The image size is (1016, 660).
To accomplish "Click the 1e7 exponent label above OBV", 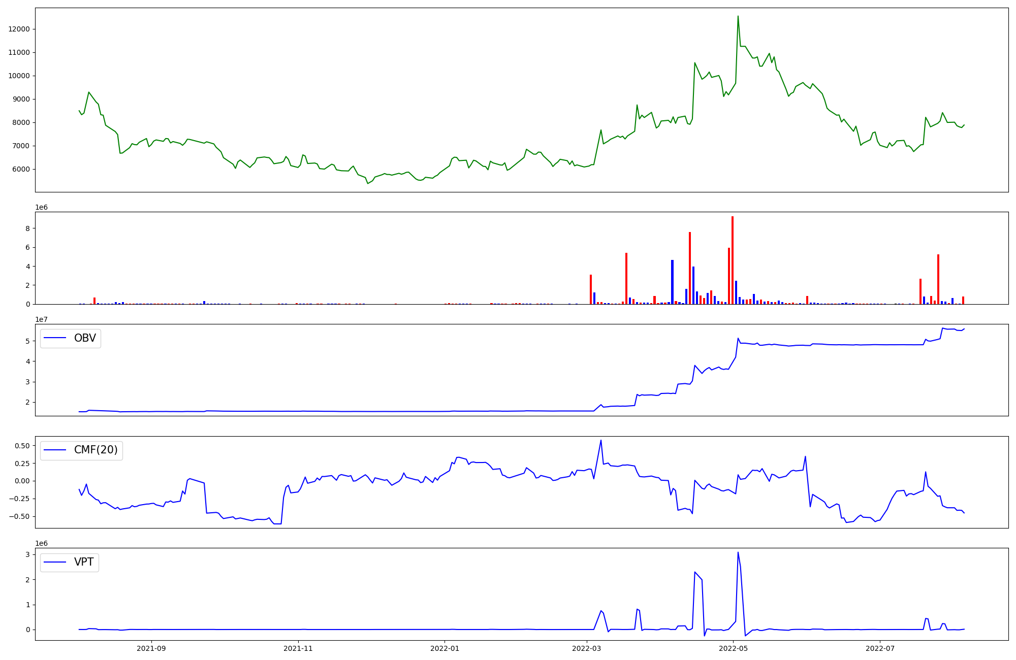I will click(x=41, y=319).
